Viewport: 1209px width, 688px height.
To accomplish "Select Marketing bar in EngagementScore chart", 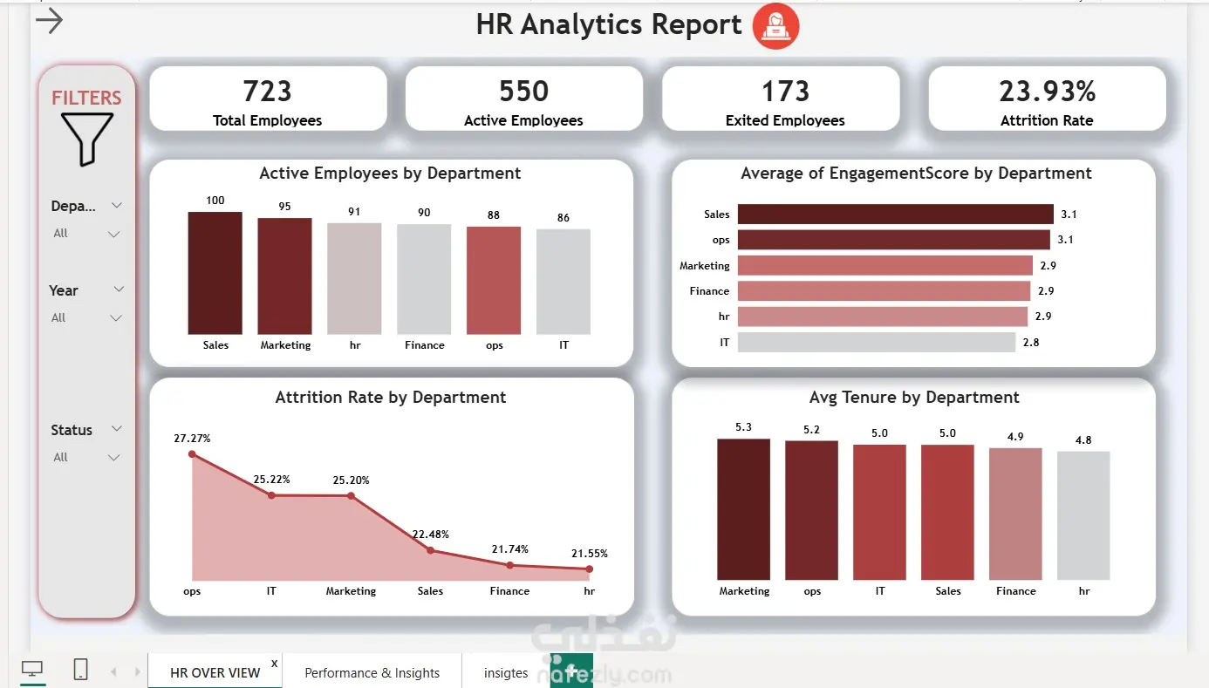I will click(885, 265).
